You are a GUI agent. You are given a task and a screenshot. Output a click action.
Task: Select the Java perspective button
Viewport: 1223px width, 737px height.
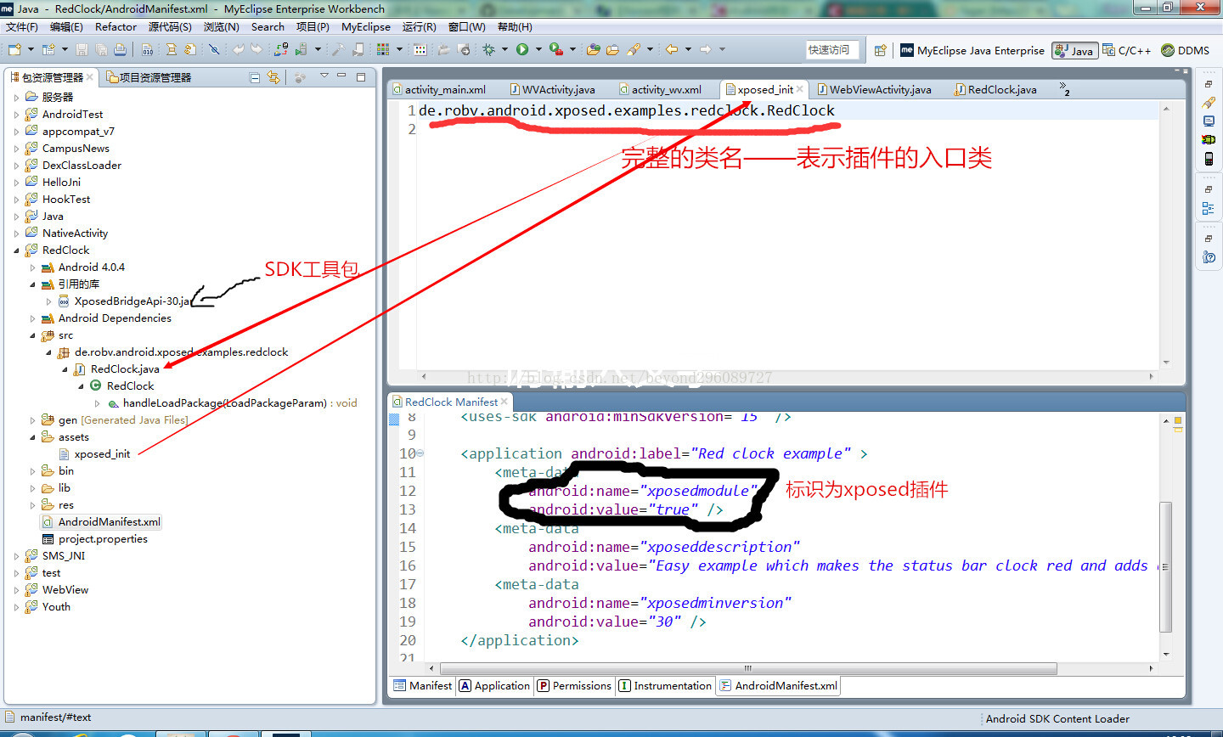click(1074, 50)
